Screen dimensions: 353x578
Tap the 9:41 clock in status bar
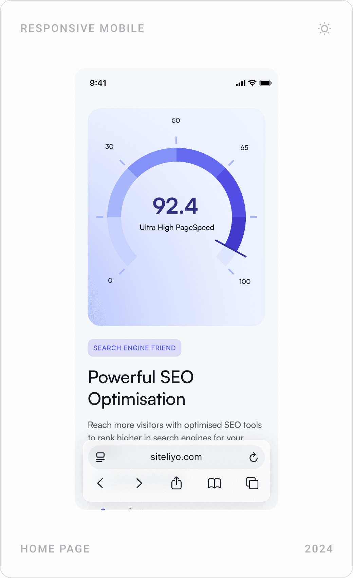pos(98,83)
